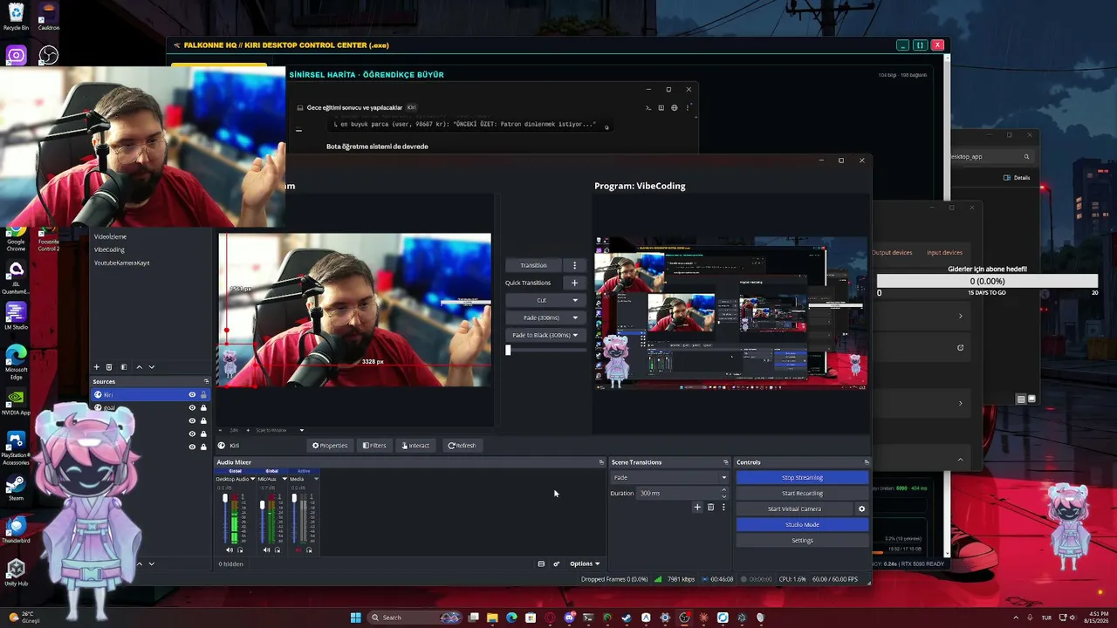The image size is (1117, 628).
Task: Toggle lock on the Kiri source
Action: pos(203,394)
